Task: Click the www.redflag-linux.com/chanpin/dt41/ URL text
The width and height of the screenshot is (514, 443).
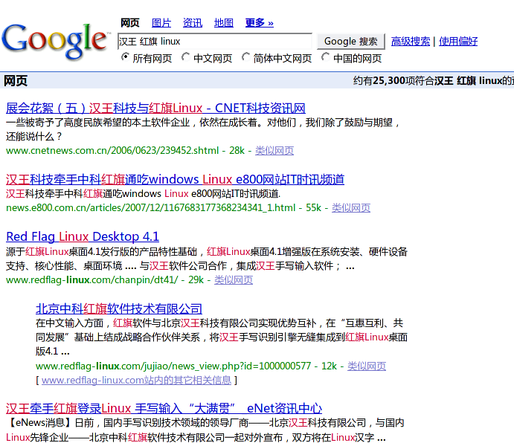Action: coord(91,279)
